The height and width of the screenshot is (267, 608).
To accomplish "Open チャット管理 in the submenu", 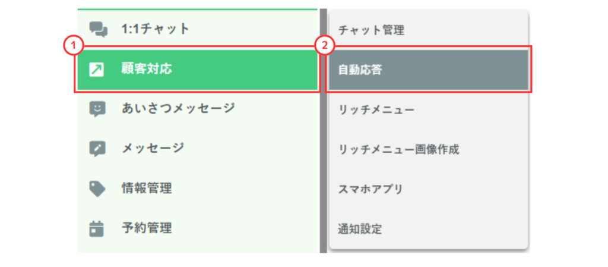I will click(x=371, y=30).
